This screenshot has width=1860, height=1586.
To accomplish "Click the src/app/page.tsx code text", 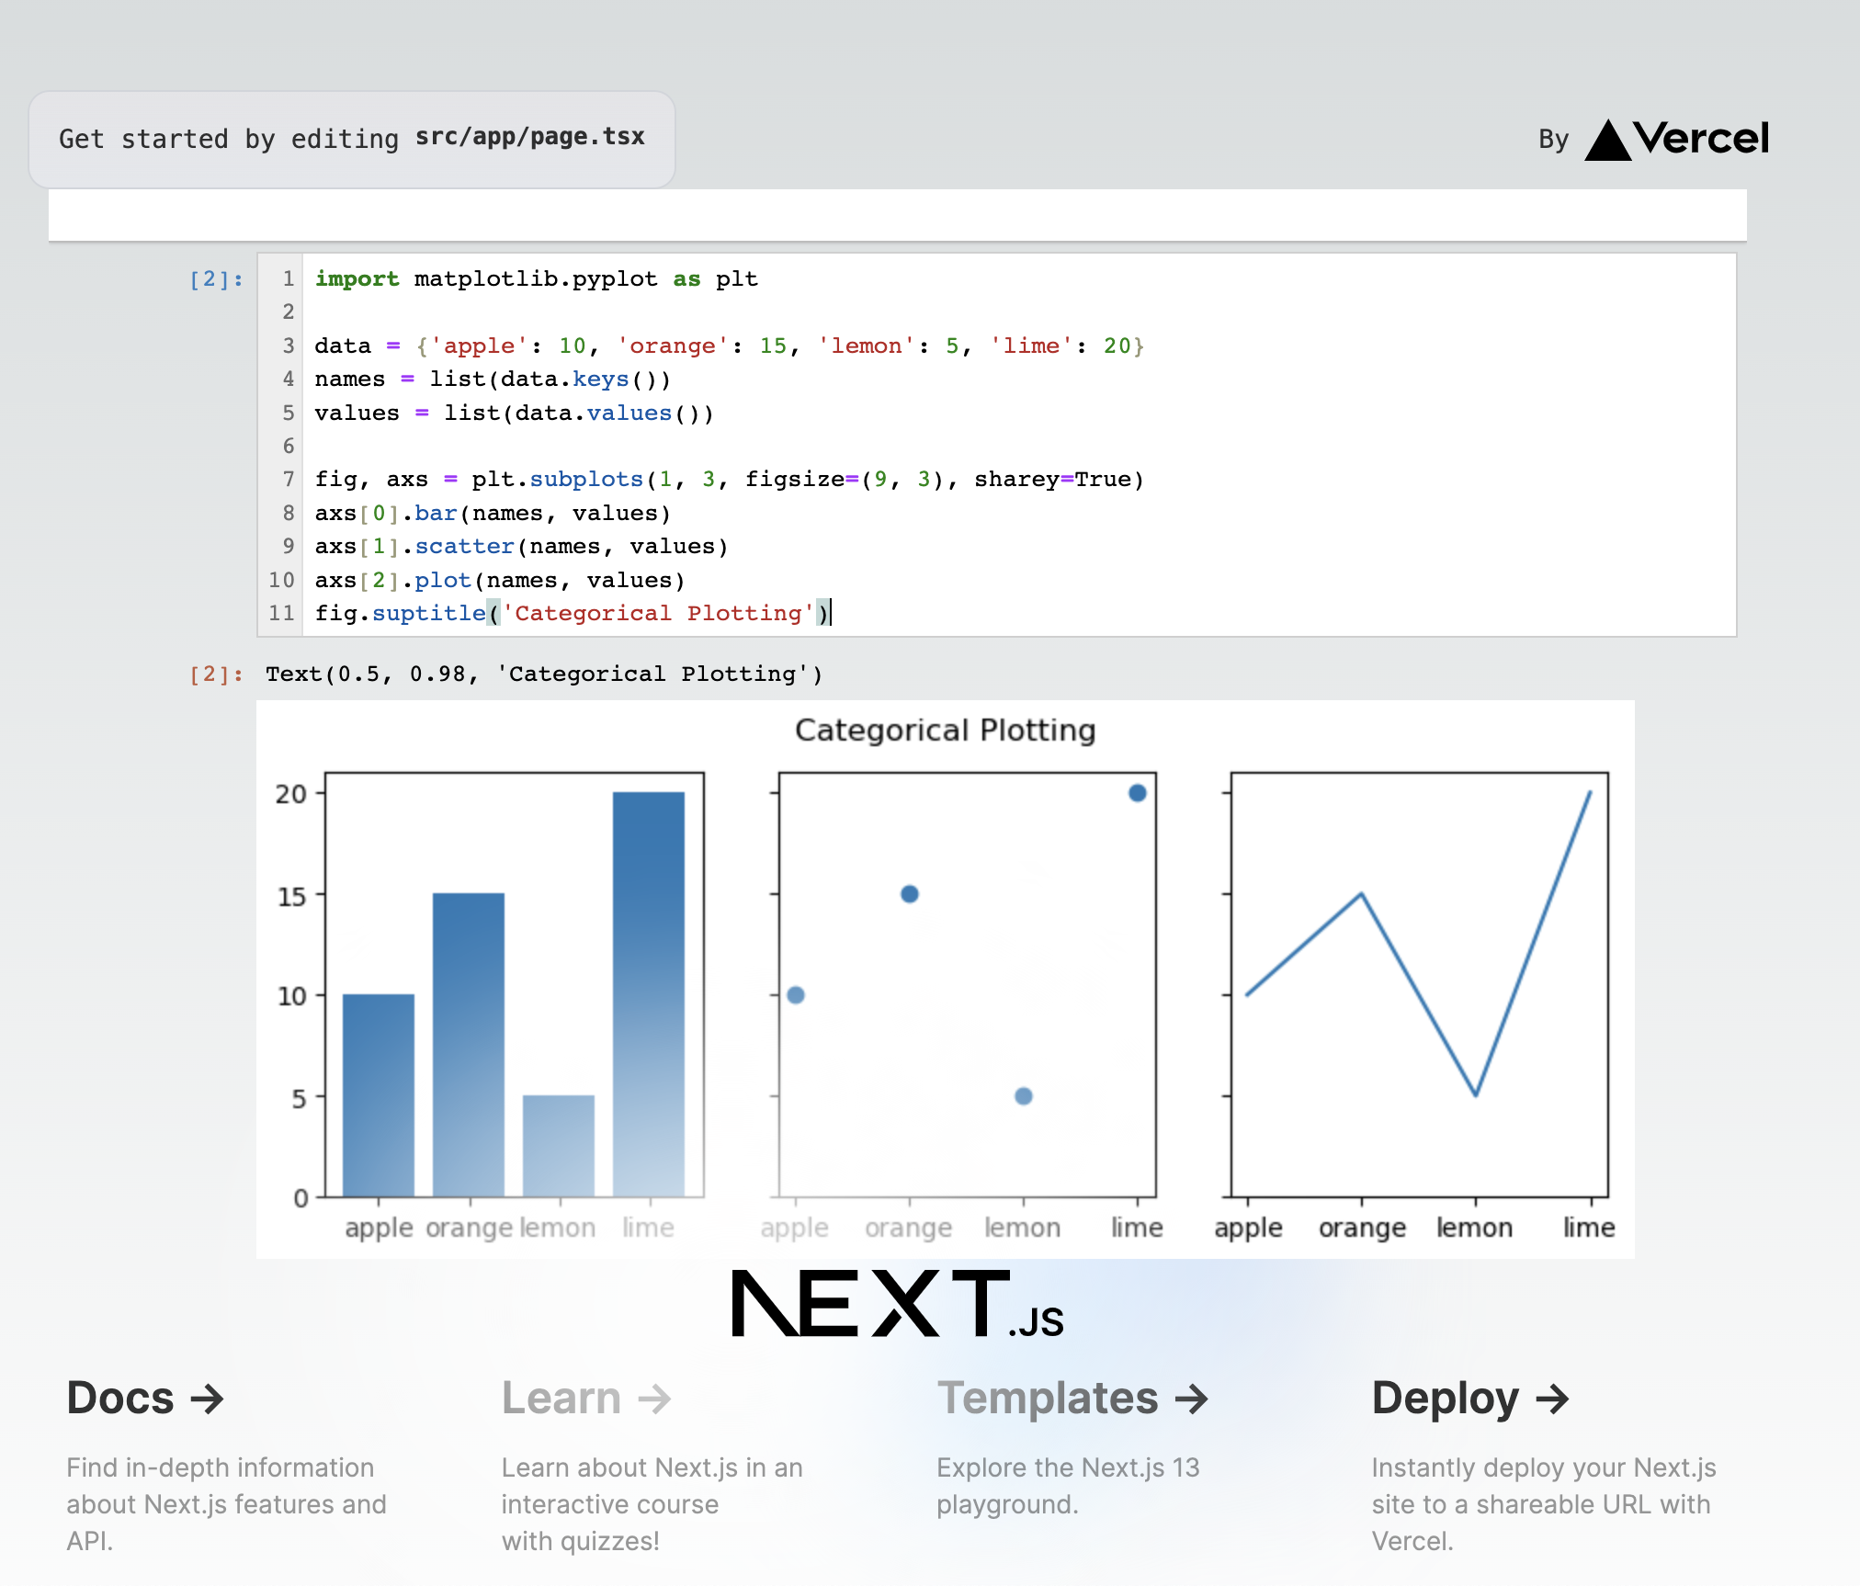I will 529,137.
